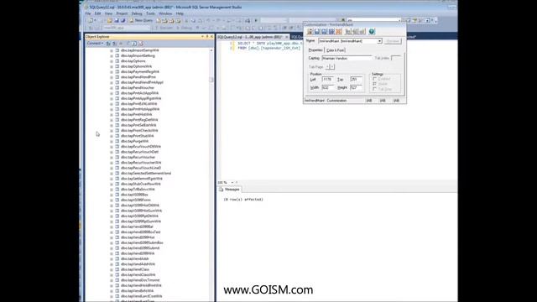The image size is (537, 302).
Task: Open the Window menu
Action: click(x=165, y=13)
